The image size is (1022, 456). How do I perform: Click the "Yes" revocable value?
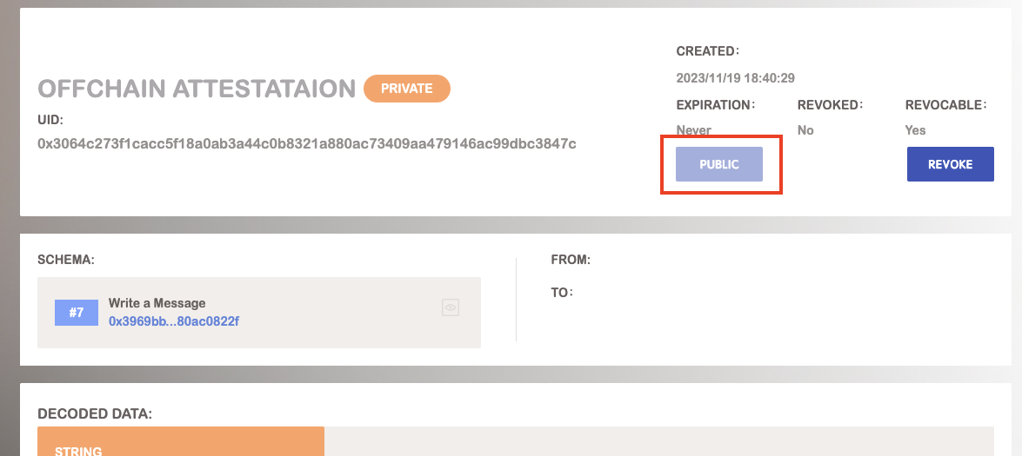(915, 130)
